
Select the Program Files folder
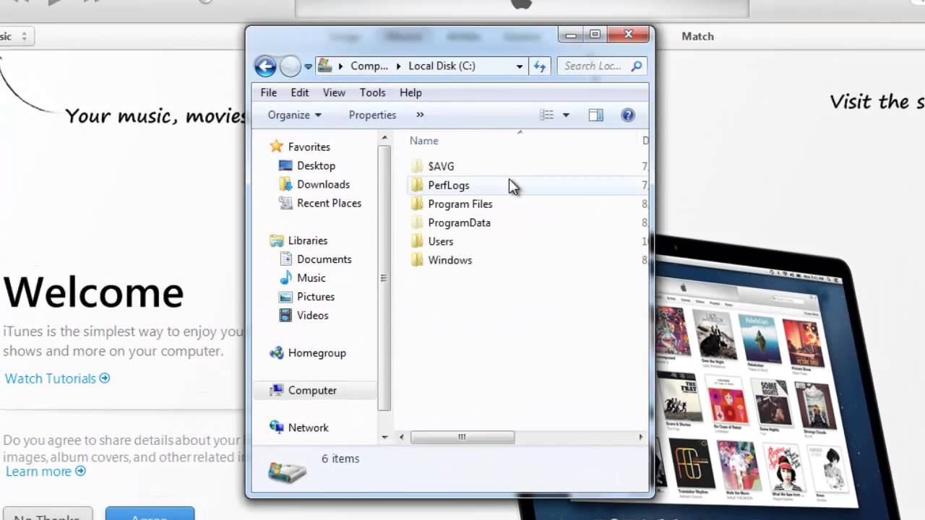click(x=460, y=204)
